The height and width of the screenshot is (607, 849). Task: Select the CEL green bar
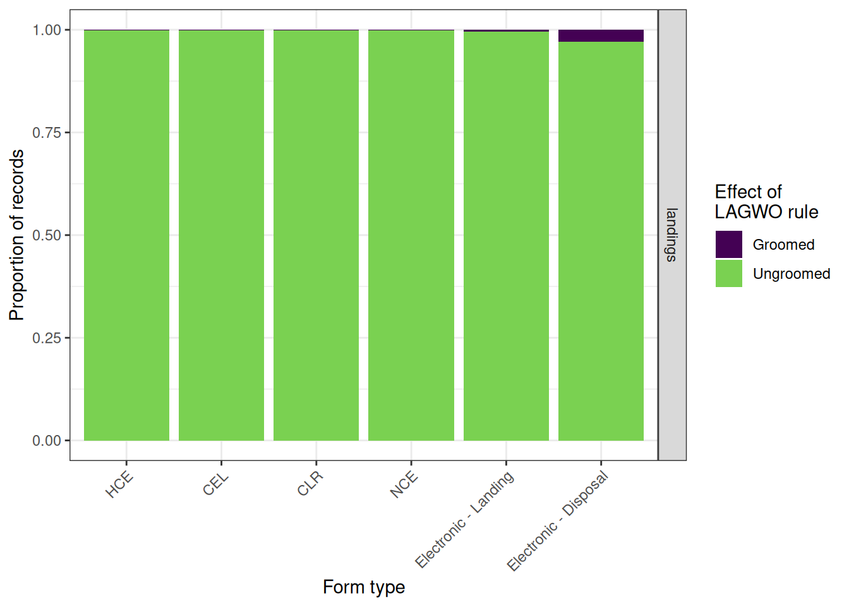(x=221, y=235)
